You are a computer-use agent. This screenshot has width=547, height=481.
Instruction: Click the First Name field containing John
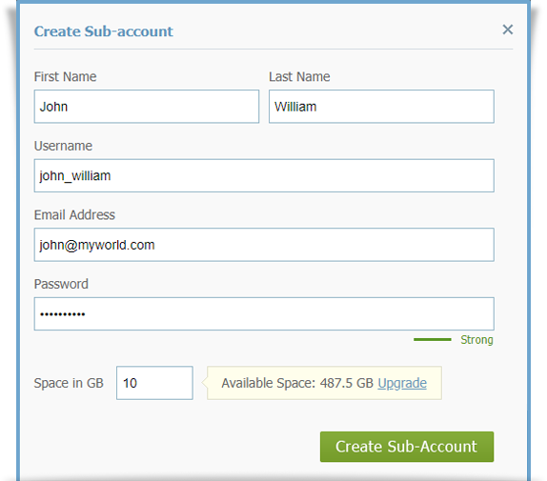(x=147, y=107)
